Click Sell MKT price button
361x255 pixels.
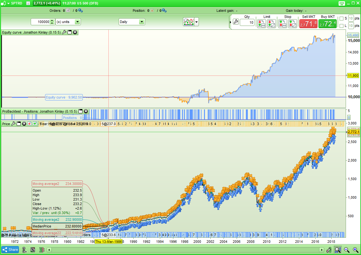pyautogui.click(x=308, y=24)
